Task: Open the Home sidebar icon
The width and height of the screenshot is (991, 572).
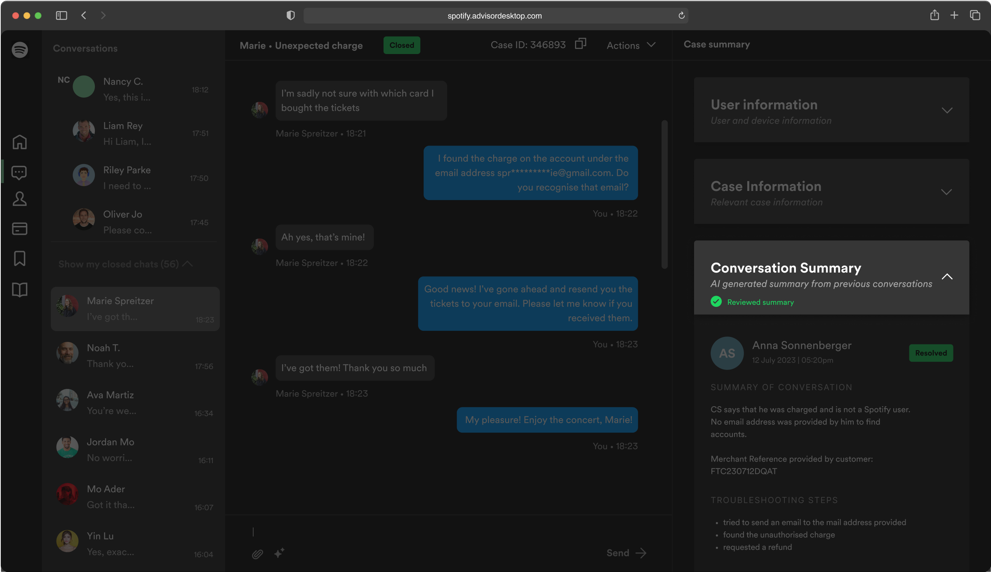Action: 20,142
